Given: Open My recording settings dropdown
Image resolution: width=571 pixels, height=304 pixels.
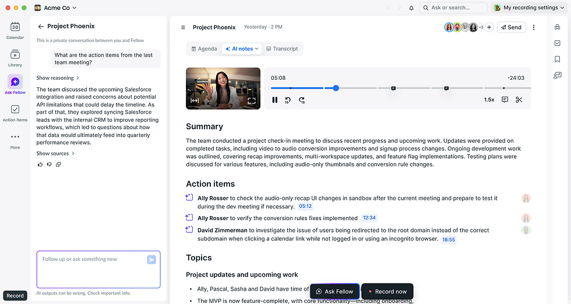Looking at the screenshot, I should pos(529,8).
